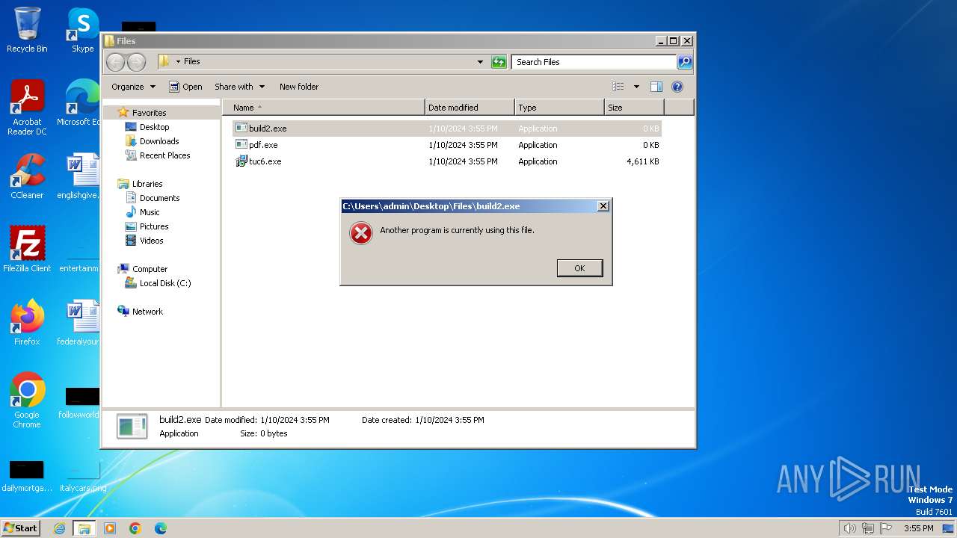Expand address bar history dropdown
957x538 pixels.
pos(480,62)
